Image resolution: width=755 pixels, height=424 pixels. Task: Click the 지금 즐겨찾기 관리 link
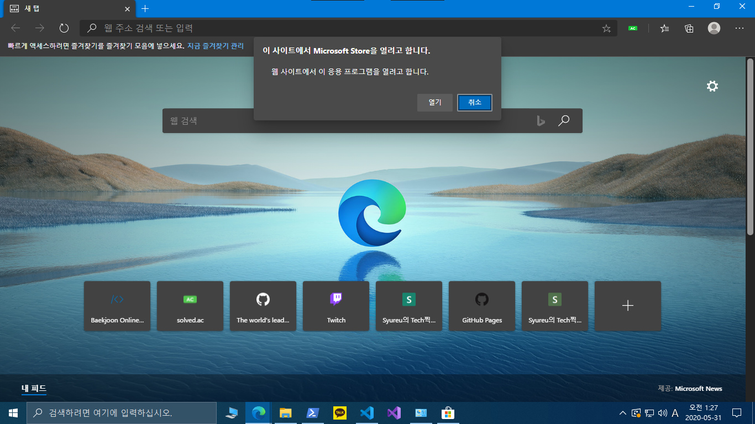(216, 46)
